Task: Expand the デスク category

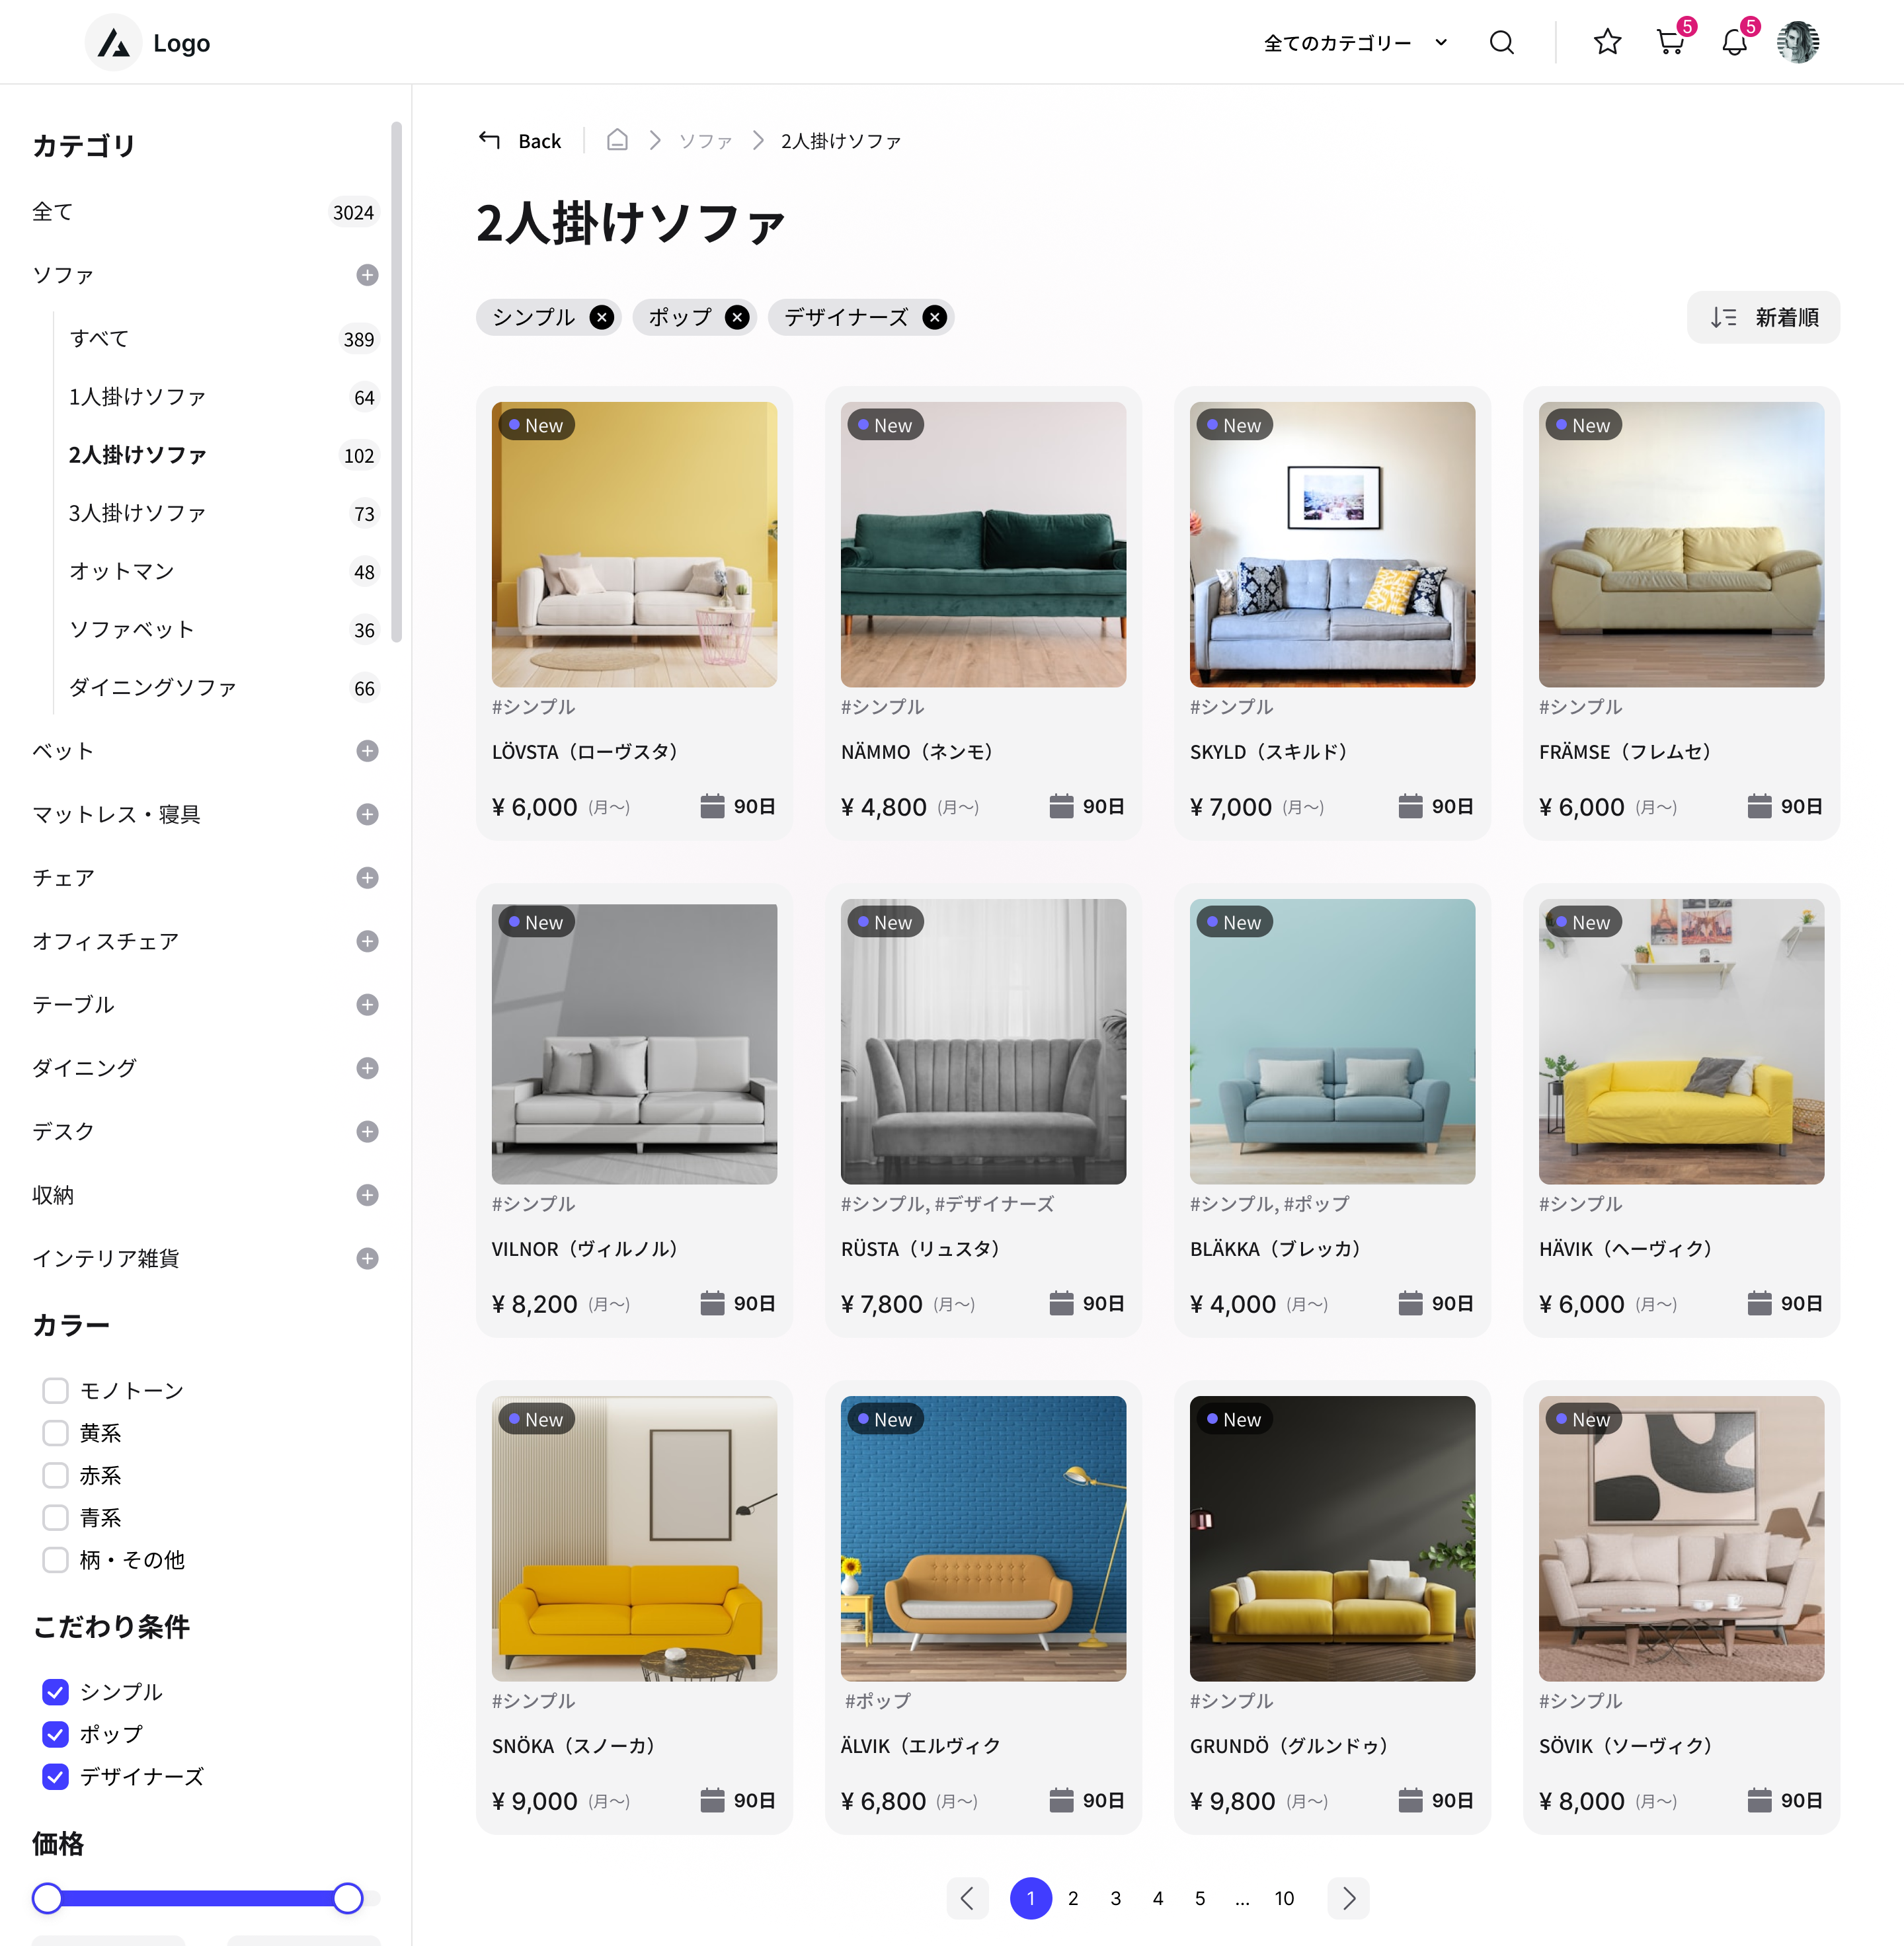Action: pyautogui.click(x=367, y=1131)
